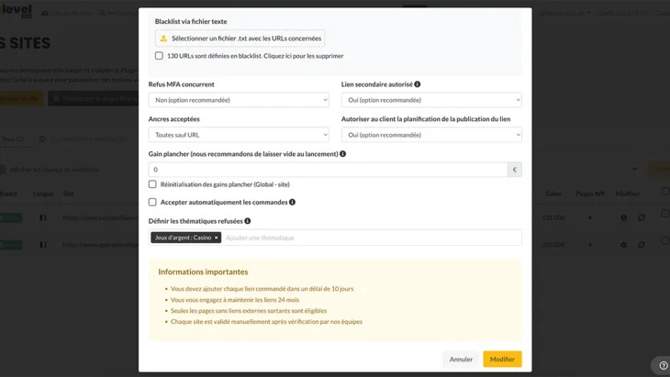Click refresh icon in the 350.00€ row
The image size is (670, 377).
(642, 245)
